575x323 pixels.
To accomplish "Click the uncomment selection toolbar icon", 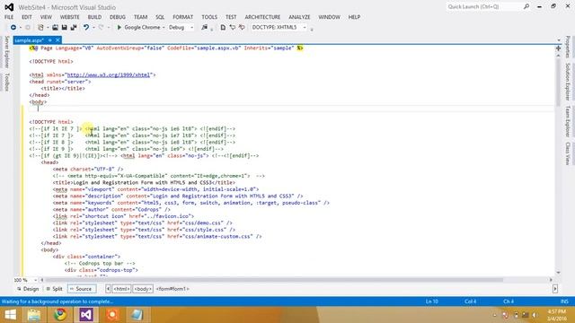I will [x=242, y=28].
